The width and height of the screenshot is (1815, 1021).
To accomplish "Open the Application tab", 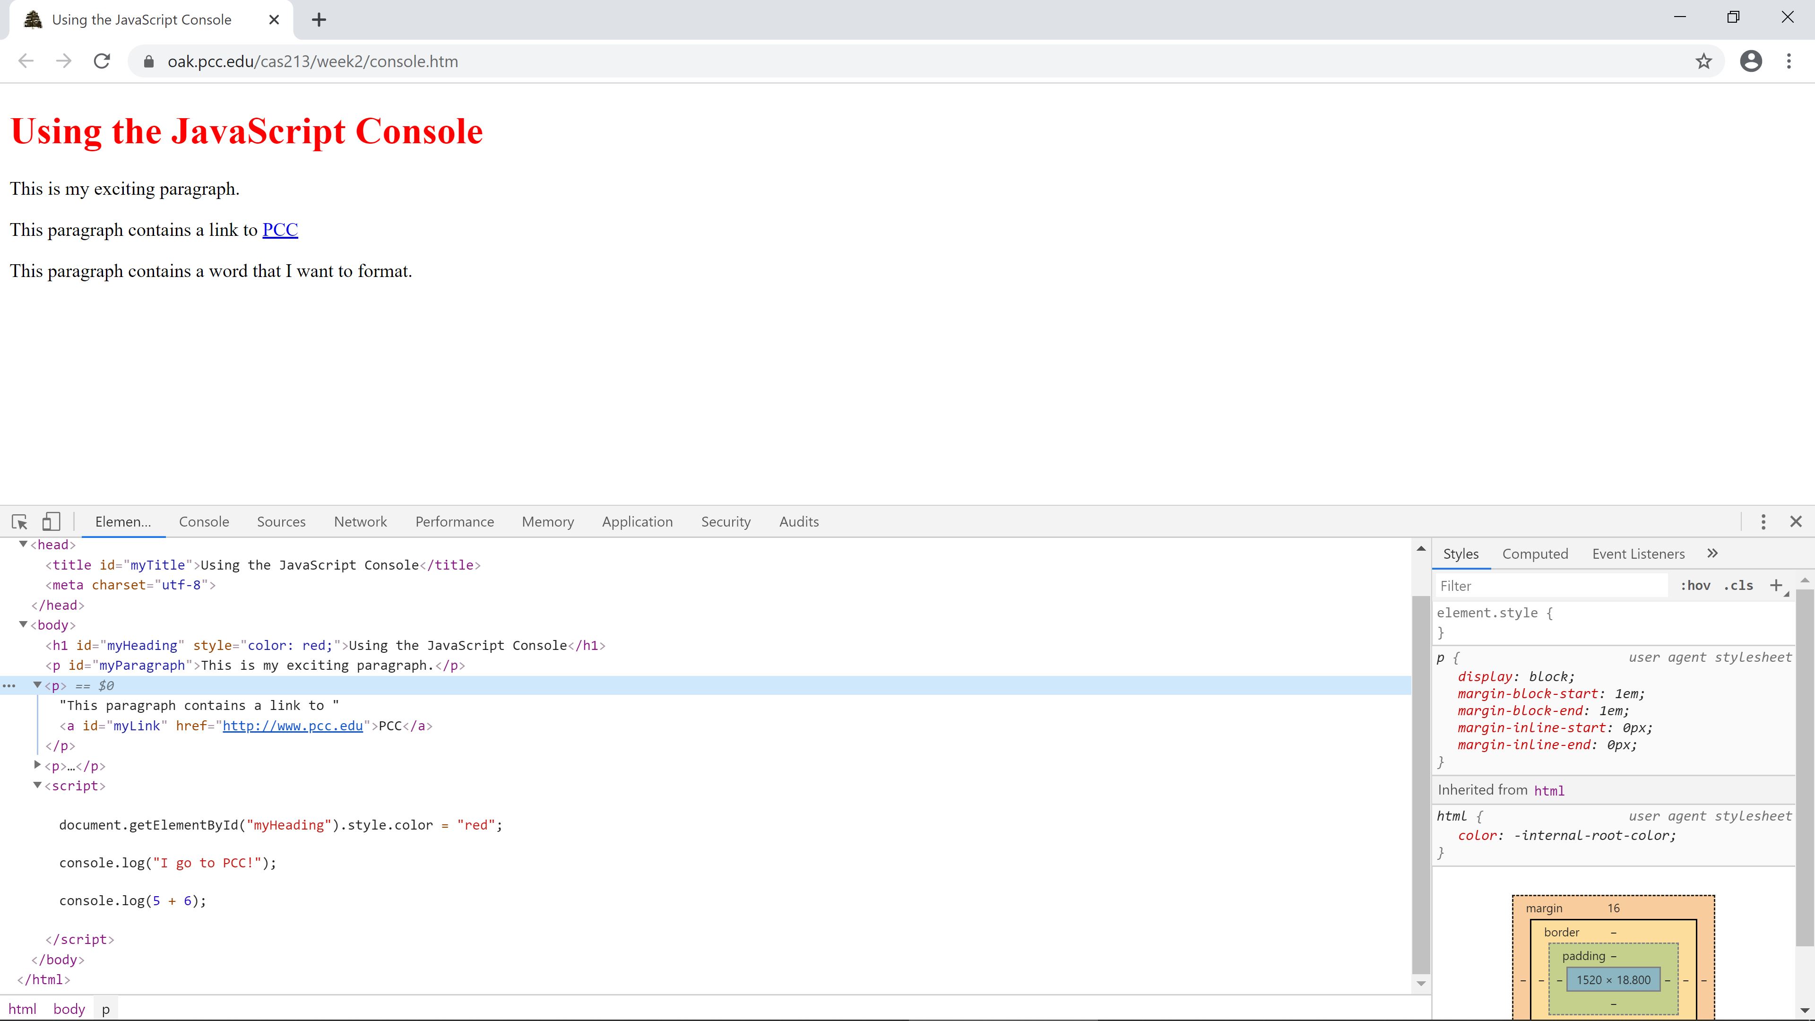I will [637, 521].
